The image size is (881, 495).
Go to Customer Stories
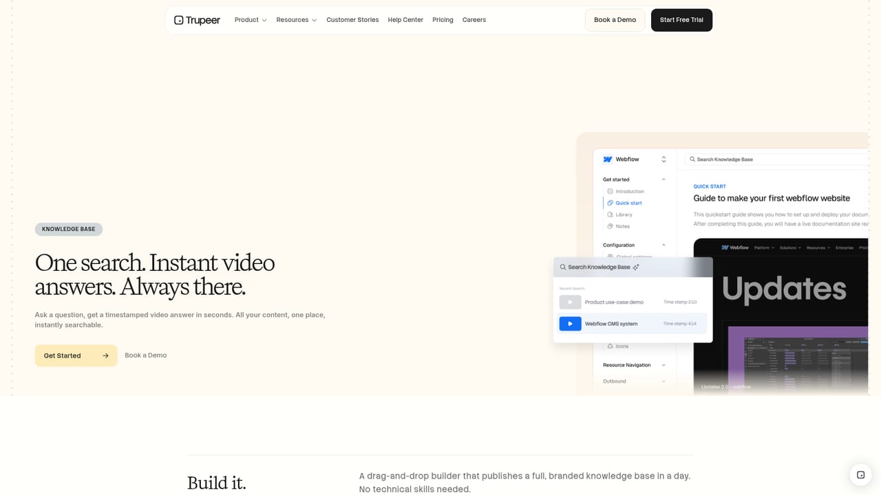click(x=352, y=20)
